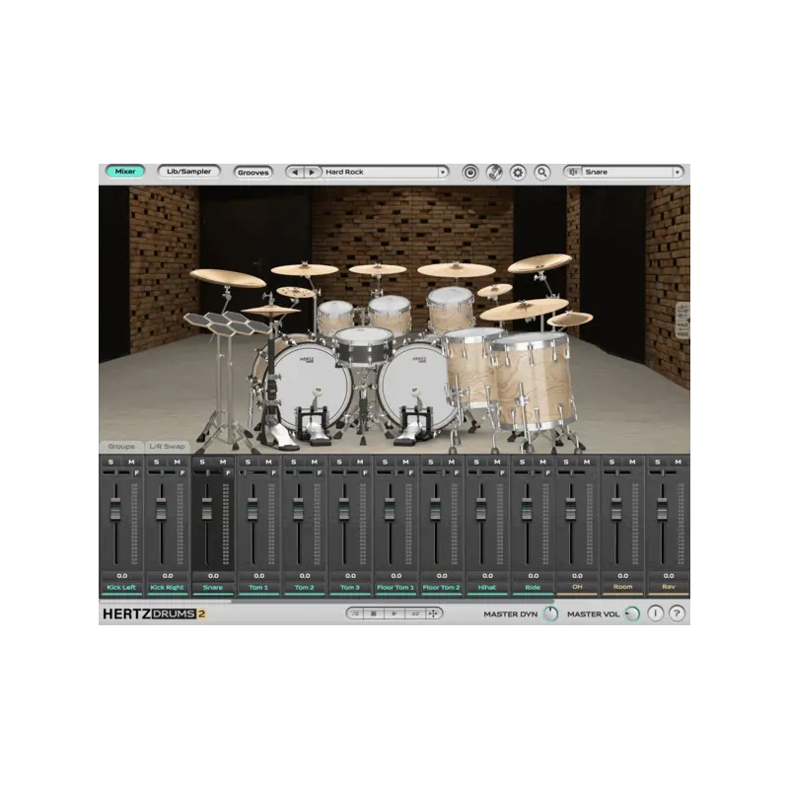Click the F button on Hihat channel
789x789 pixels.
(x=502, y=473)
